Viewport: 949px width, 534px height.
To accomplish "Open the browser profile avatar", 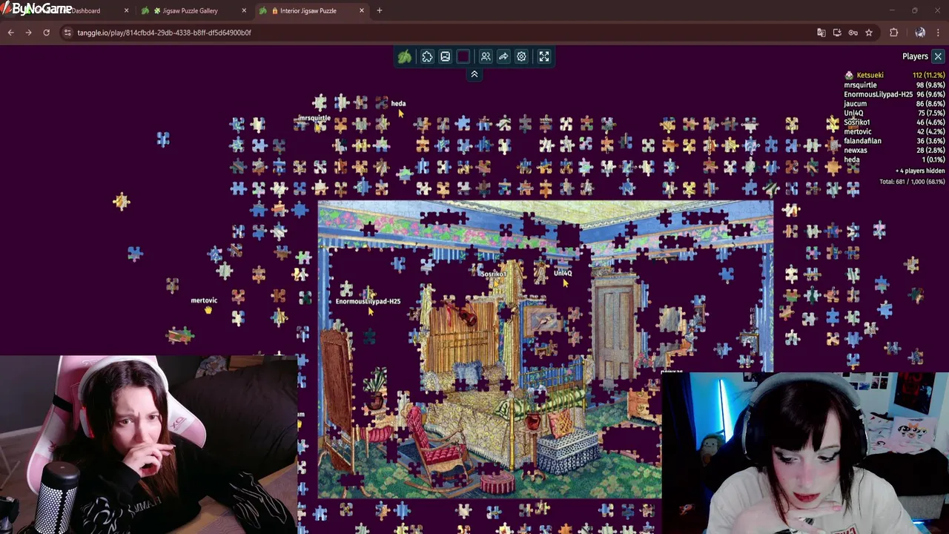I will [x=920, y=33].
